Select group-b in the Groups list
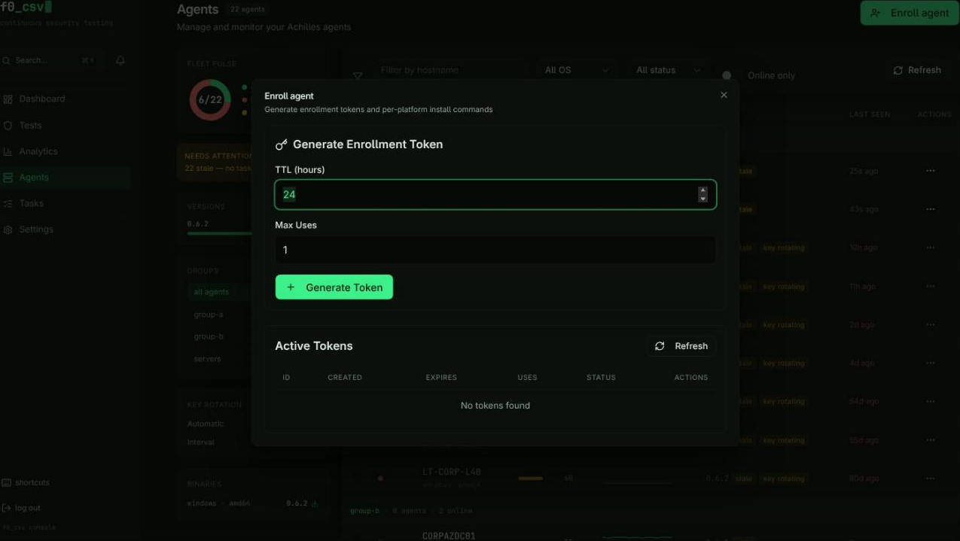Screen dimensions: 960x541 pyautogui.click(x=209, y=336)
